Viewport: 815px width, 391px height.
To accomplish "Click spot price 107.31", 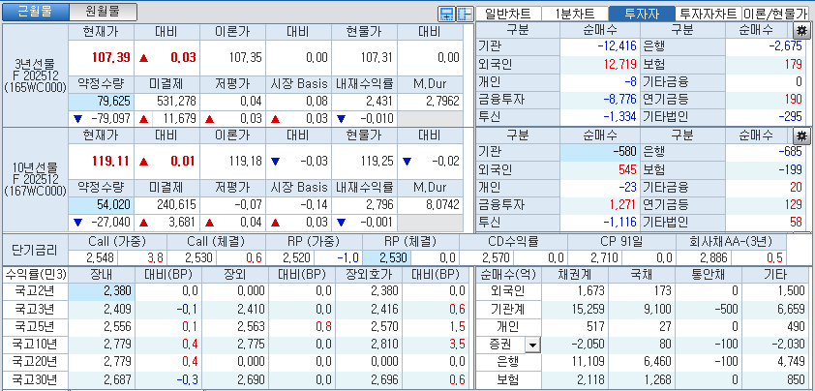I will coord(377,58).
